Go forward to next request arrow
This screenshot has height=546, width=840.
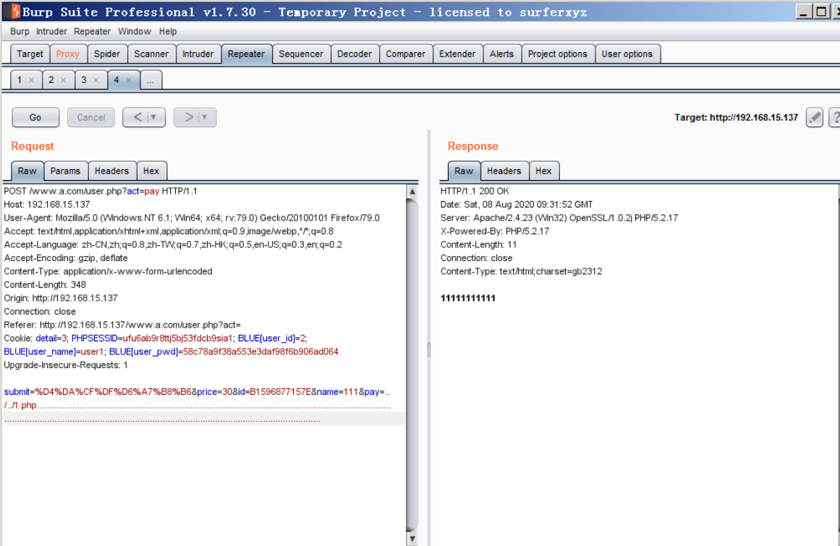189,117
